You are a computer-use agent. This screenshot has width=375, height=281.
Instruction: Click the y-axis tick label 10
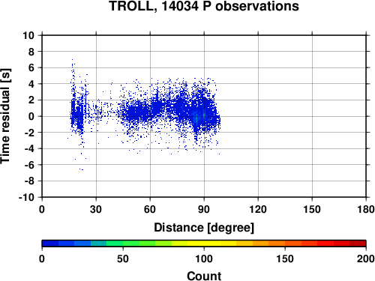click(28, 35)
